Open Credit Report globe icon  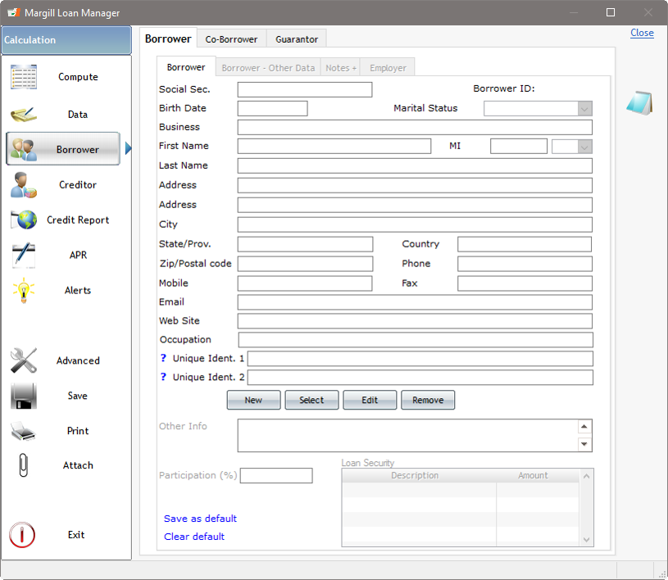24,220
